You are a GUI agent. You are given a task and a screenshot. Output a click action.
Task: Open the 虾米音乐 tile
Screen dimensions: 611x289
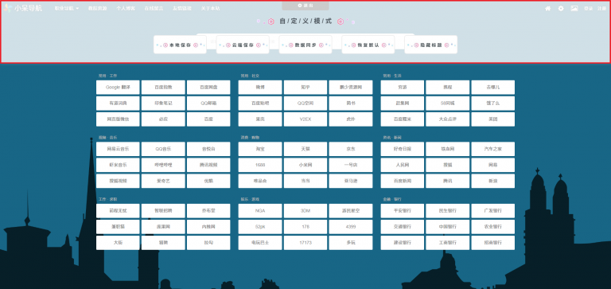[x=118, y=165]
